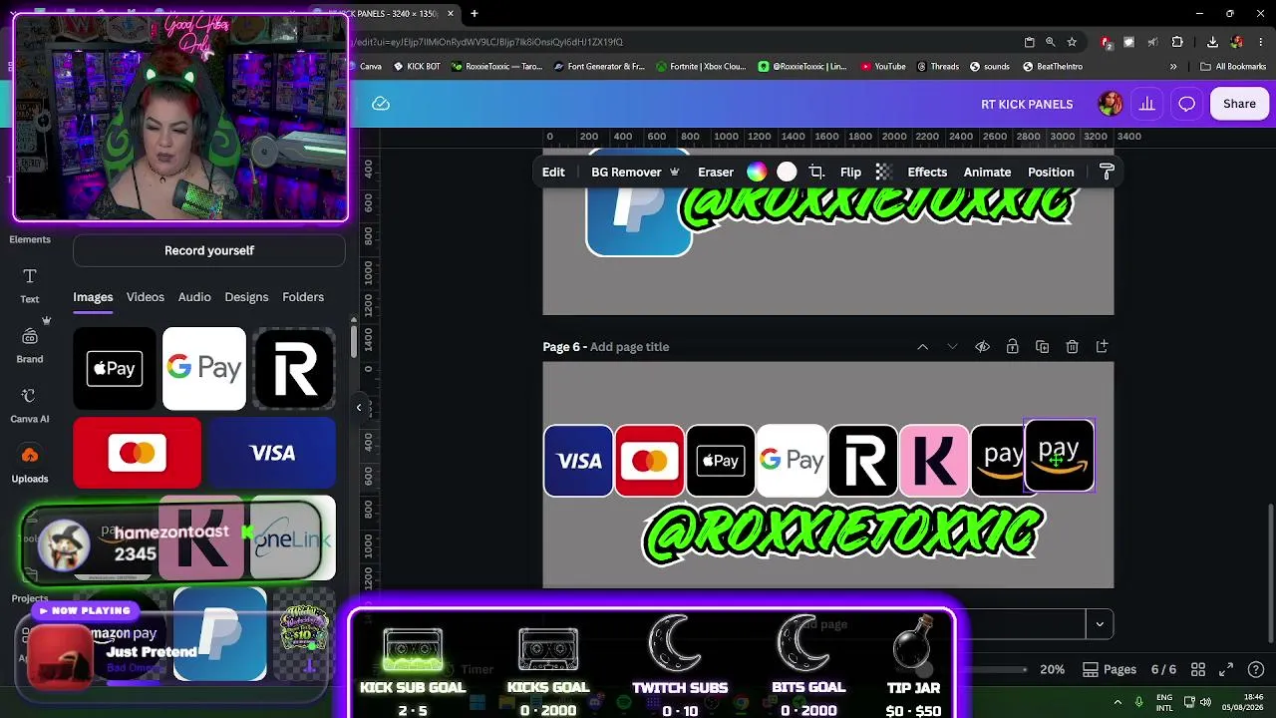Screen dimensions: 1276x718
Task: Select the Google Pay upload thumbnail
Action: point(204,368)
